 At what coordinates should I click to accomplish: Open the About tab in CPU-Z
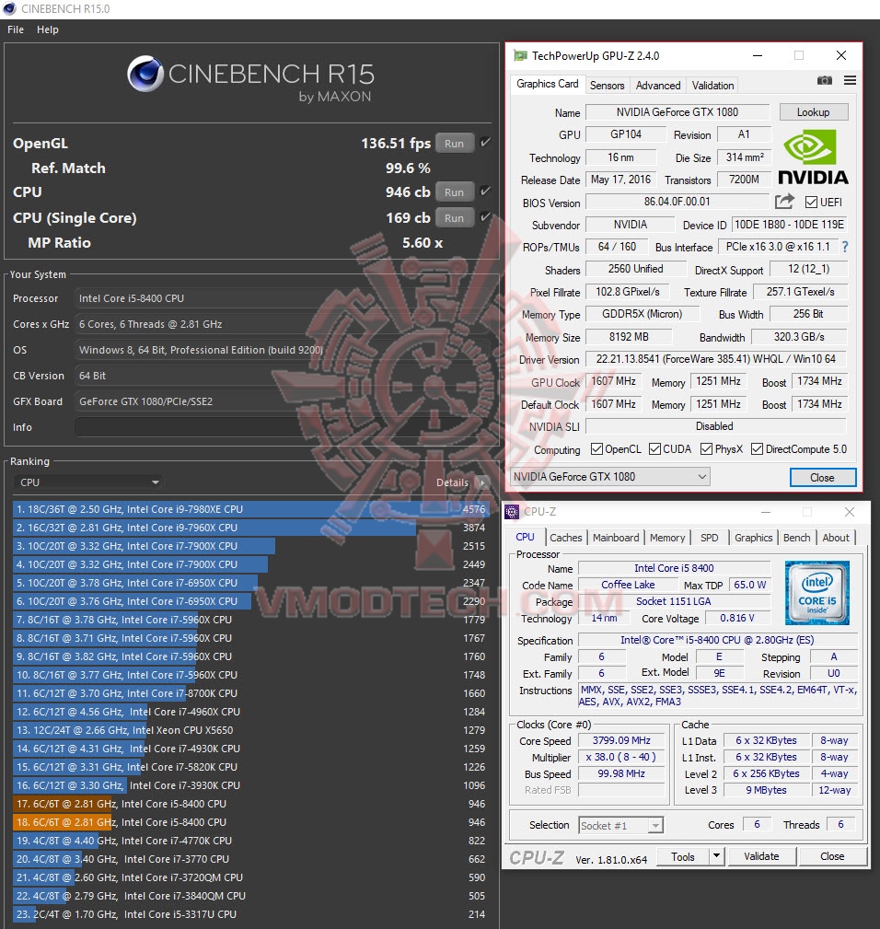pyautogui.click(x=836, y=538)
